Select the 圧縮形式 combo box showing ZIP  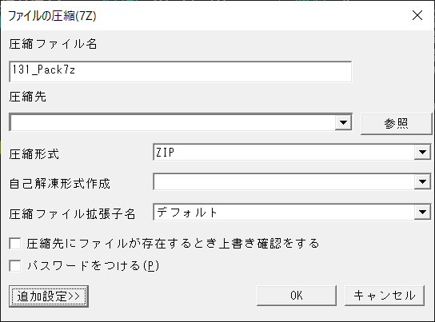[x=292, y=152]
